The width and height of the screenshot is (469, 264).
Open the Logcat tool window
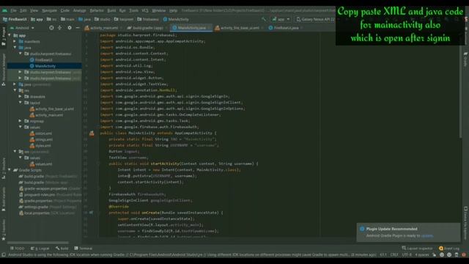(40, 249)
